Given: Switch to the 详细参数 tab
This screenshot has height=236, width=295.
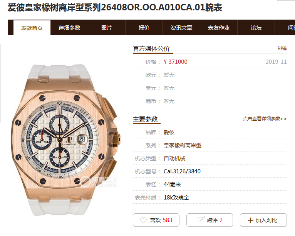Looking at the screenshot, I should (69, 28).
